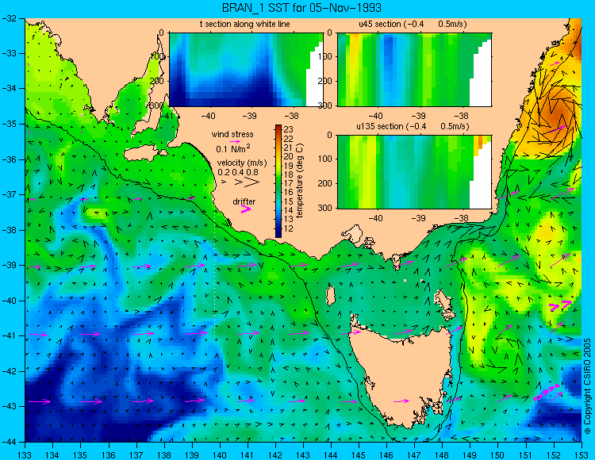Screen dimensions: 595x460
Task: Click the 18 tick label on the color bar
Action: (x=289, y=174)
